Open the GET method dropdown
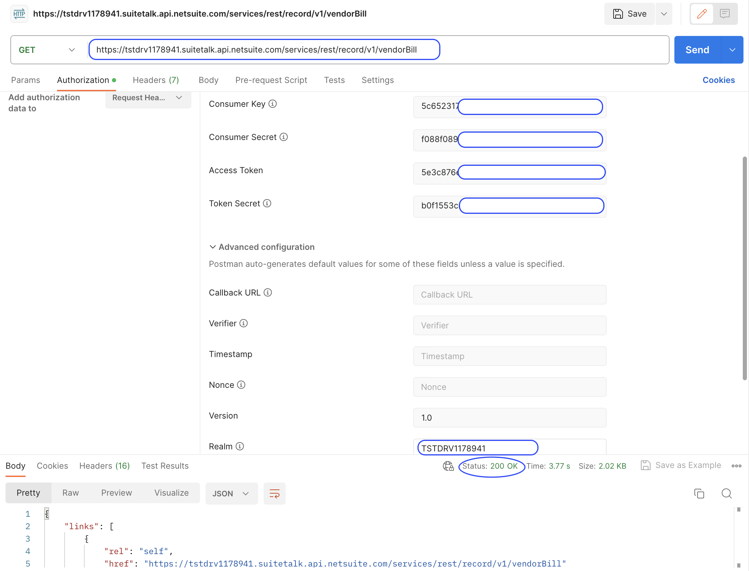Image resolution: width=749 pixels, height=571 pixels. 72,49
